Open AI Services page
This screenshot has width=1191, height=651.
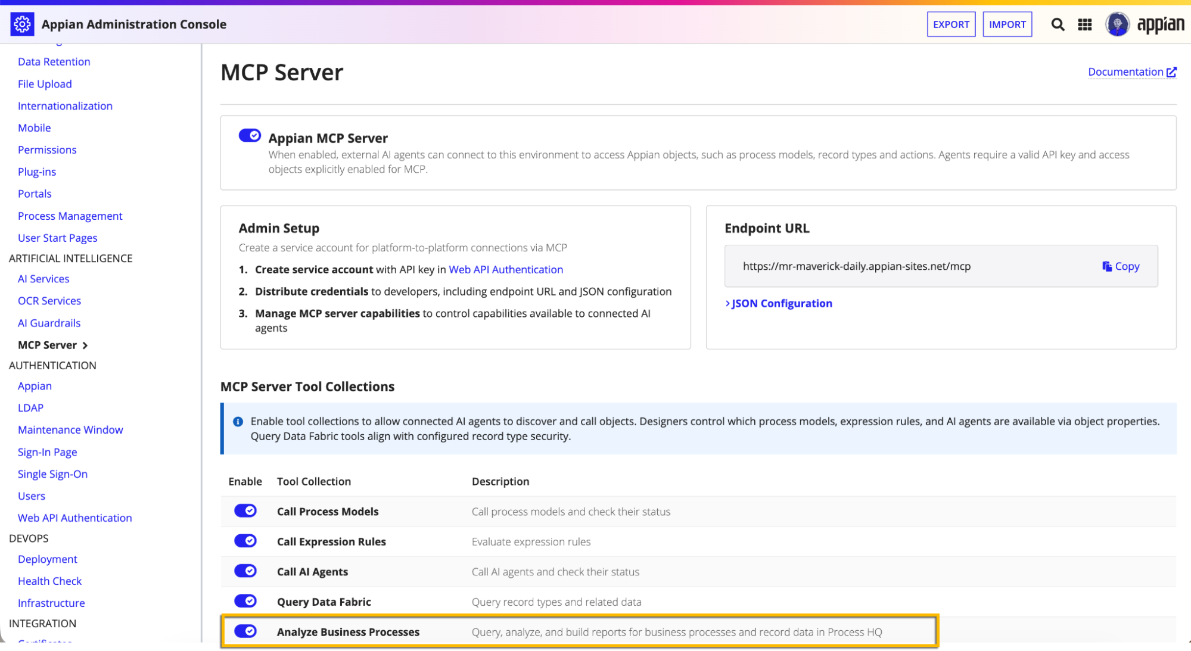tap(43, 279)
